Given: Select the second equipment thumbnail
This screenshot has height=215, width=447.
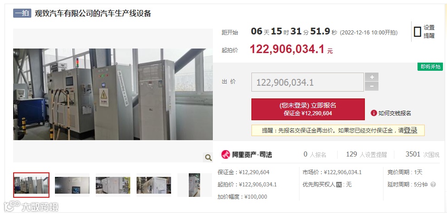Looking at the screenshot, I should (72, 185).
